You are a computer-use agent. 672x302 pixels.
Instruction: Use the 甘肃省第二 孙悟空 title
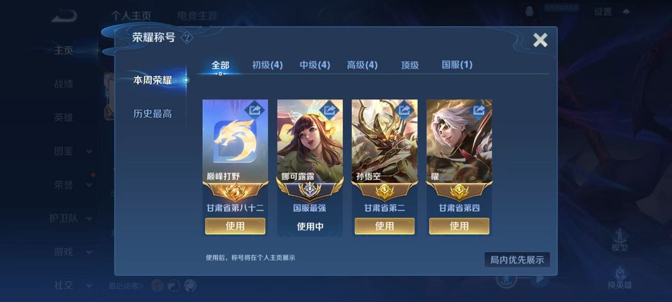click(x=385, y=226)
